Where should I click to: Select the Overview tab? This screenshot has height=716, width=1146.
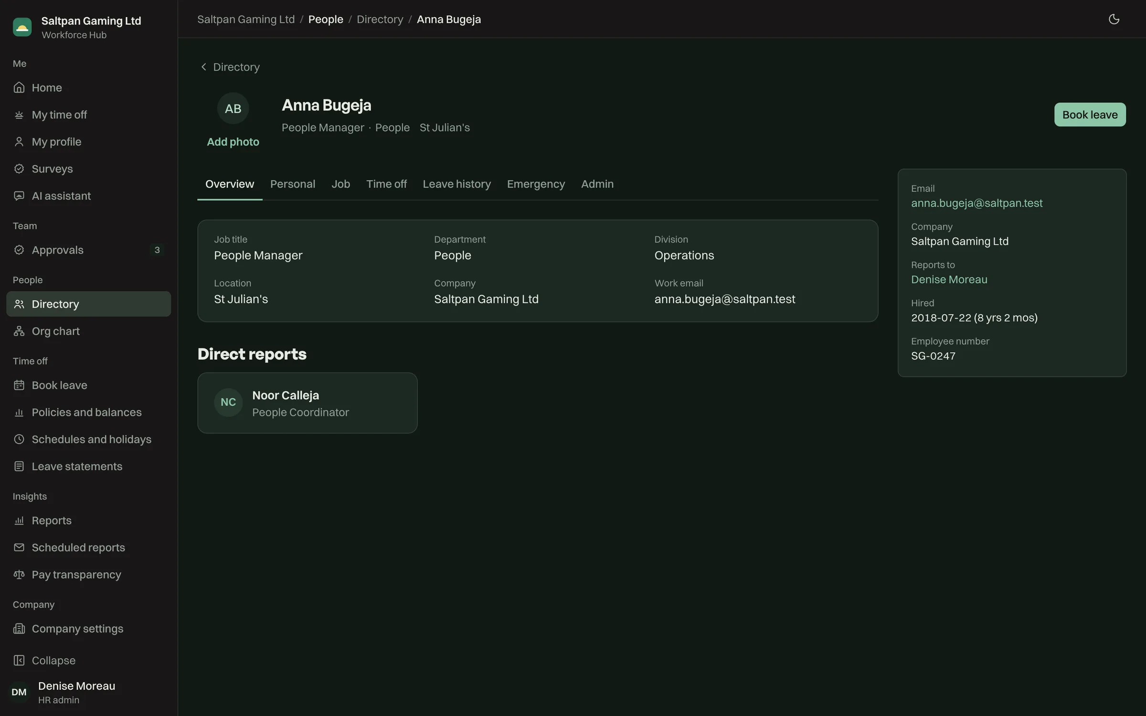point(230,184)
